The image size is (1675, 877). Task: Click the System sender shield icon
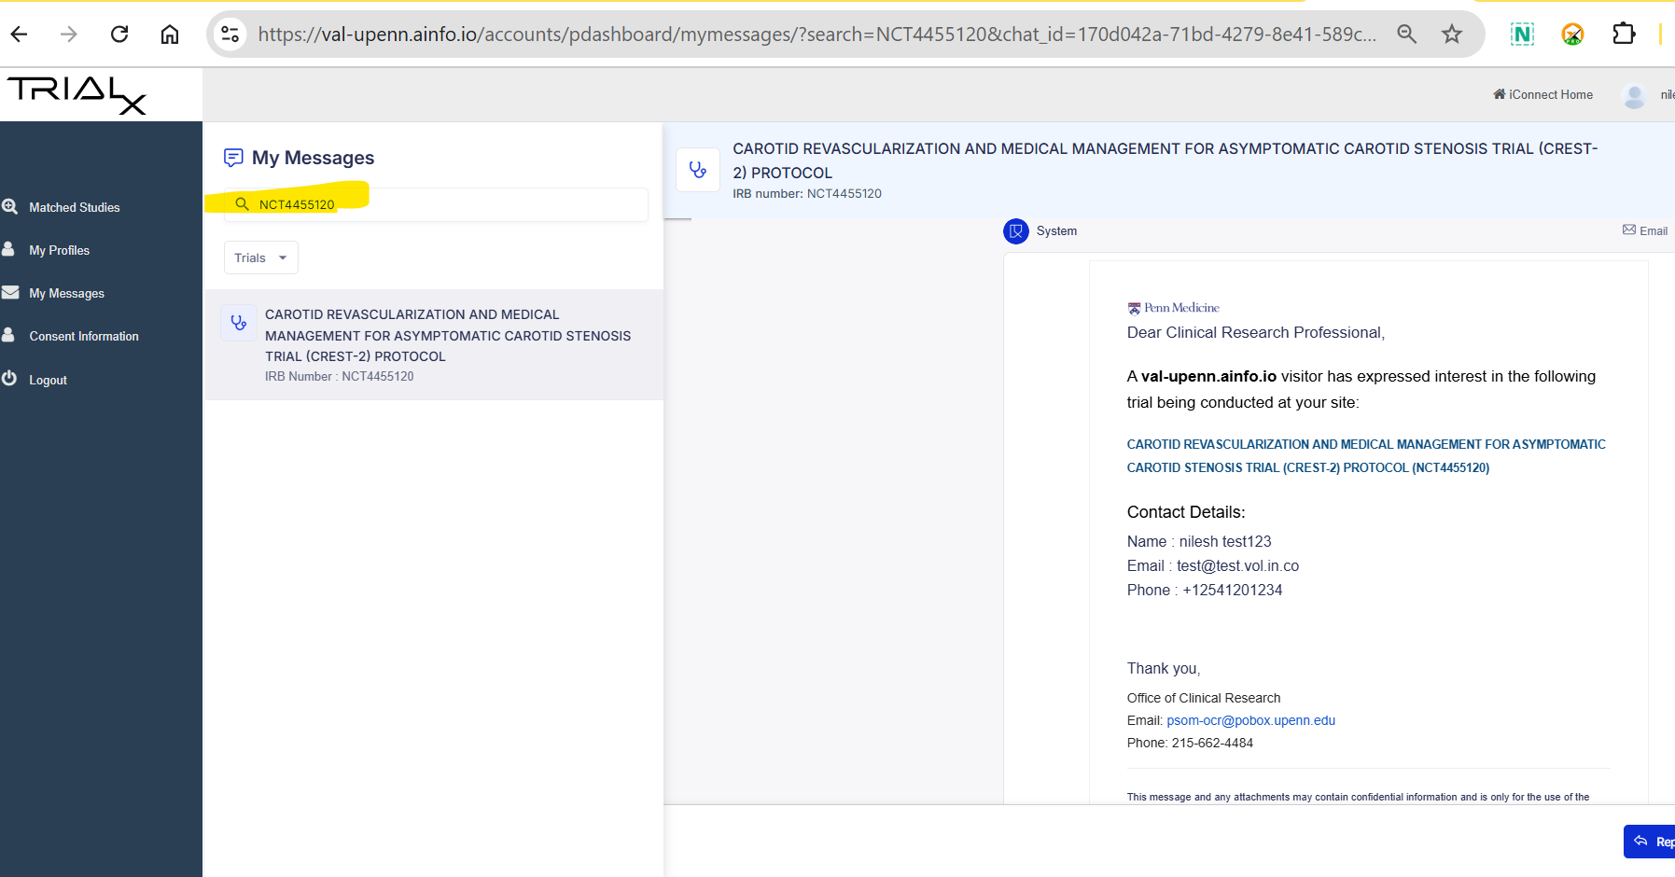(1015, 231)
